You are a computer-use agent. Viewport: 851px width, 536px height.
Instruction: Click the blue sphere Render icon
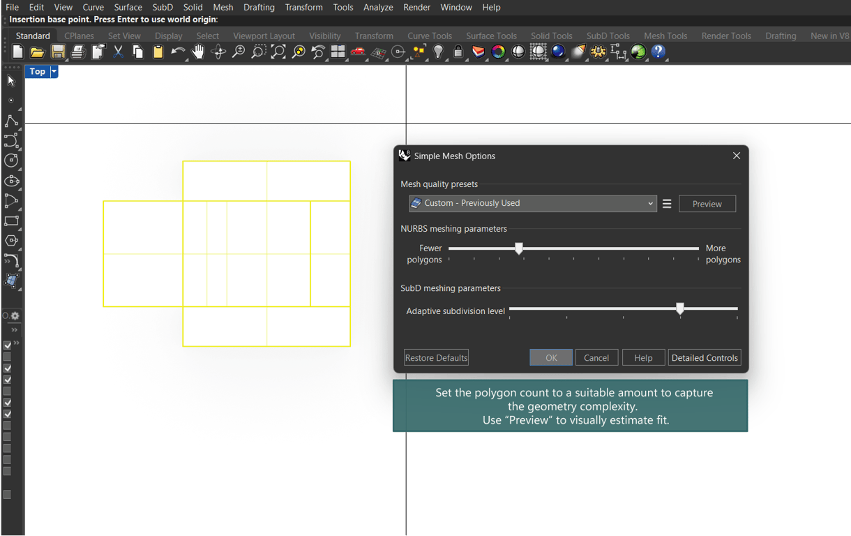click(558, 52)
